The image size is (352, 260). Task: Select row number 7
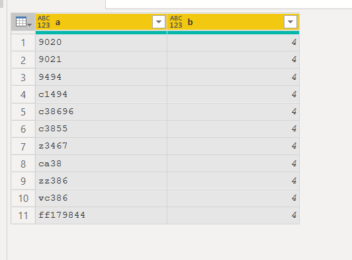click(23, 146)
